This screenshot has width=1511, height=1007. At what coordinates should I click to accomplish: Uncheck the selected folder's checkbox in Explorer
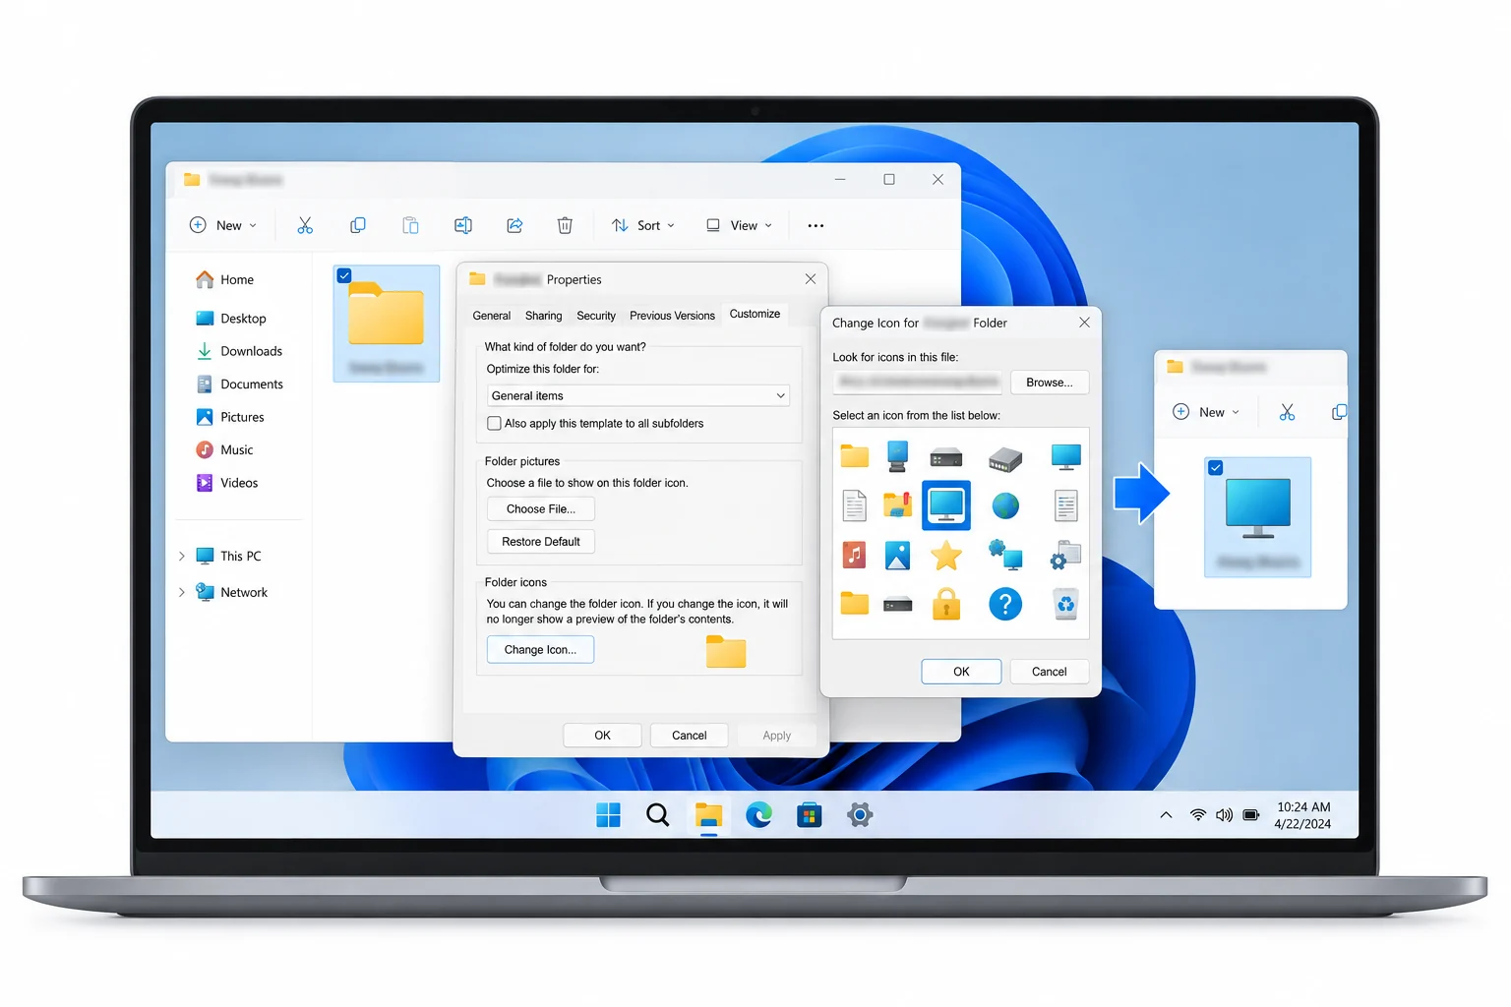coord(344,275)
